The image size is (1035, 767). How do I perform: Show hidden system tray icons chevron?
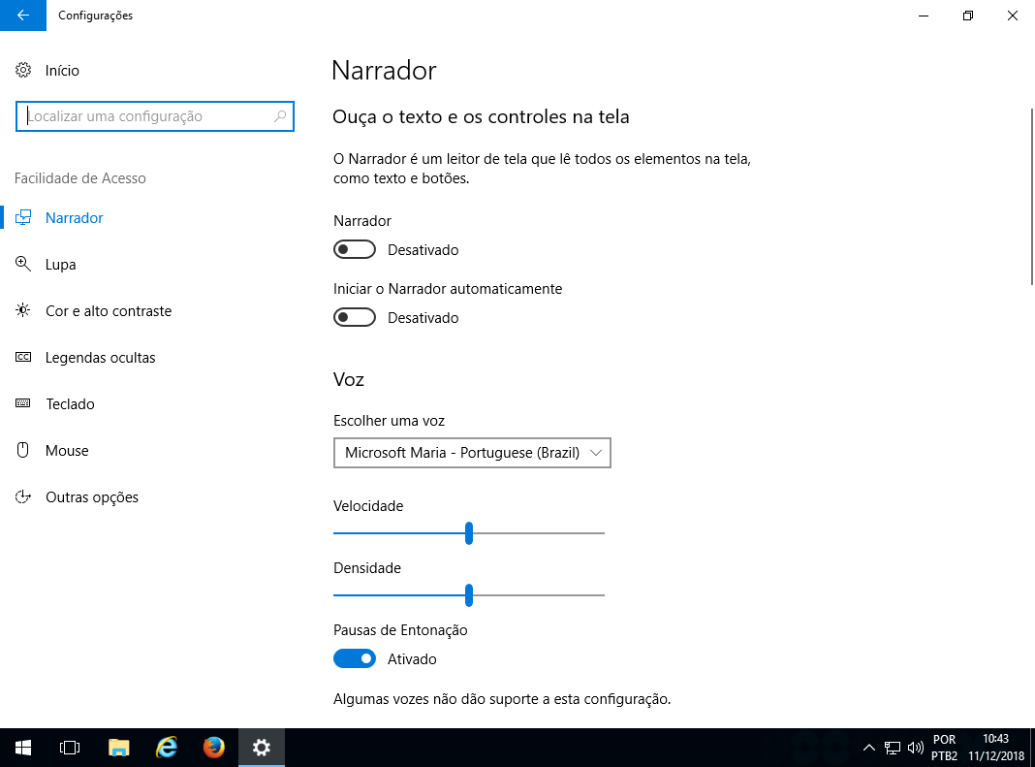[869, 748]
